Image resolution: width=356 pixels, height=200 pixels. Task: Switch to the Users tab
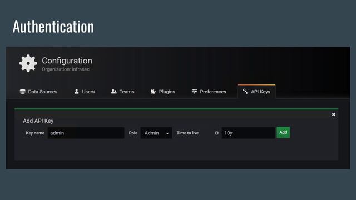pos(85,92)
